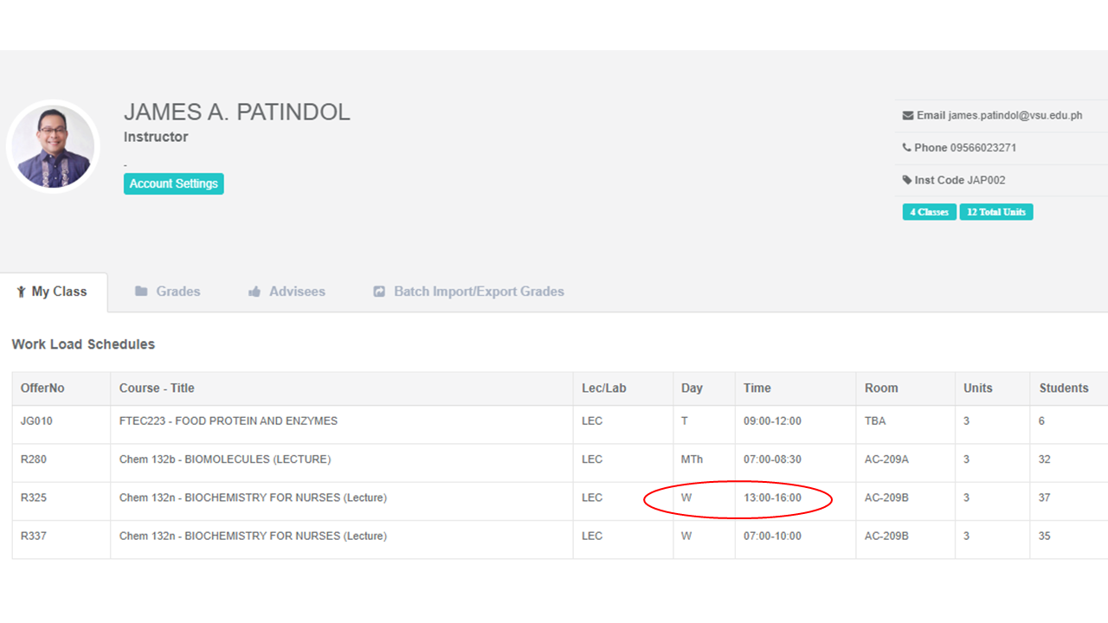Switch to the Grades tab

[177, 292]
